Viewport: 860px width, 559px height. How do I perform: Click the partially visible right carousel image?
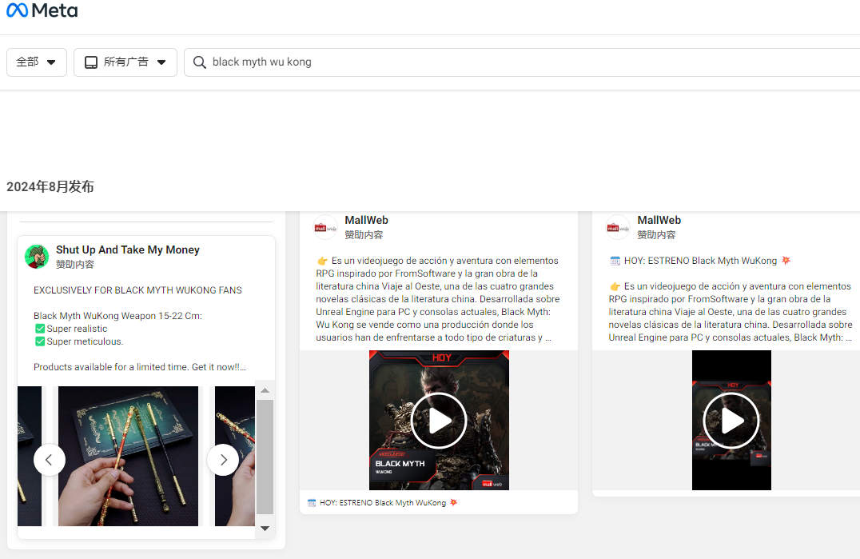[x=235, y=456]
